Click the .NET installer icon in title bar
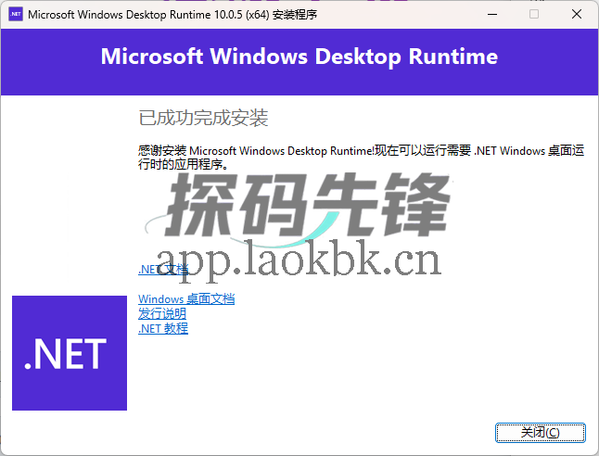This screenshot has height=456, width=599. [x=16, y=14]
